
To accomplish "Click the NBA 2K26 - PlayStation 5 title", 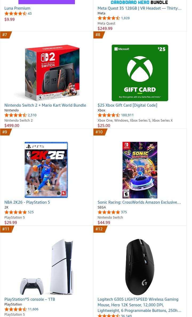I will [x=27, y=202].
